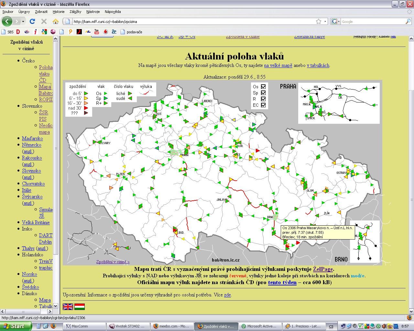This screenshot has height=331, width=414.
Task: Switch to Hungarian with Hungary flag
Action: pos(80,306)
